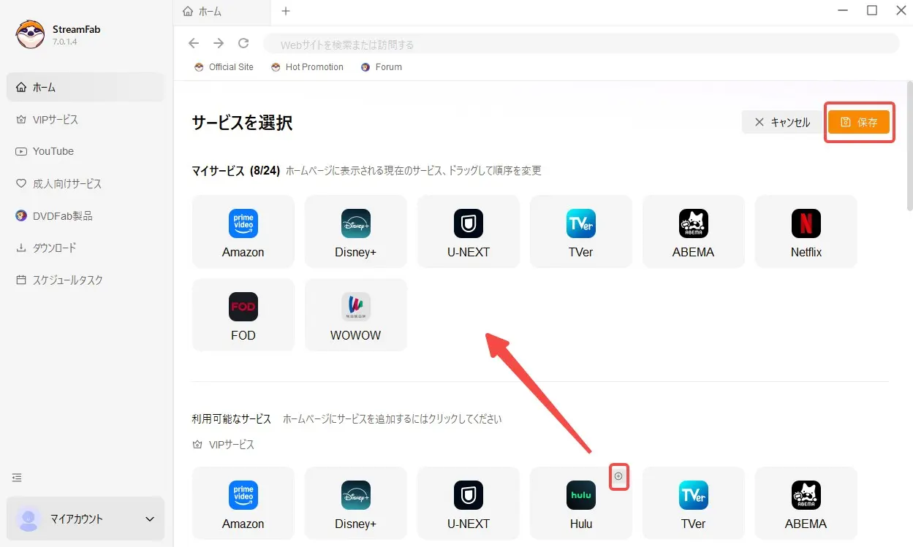The width and height of the screenshot is (913, 547).
Task: Go back with the left arrow
Action: (x=194, y=44)
